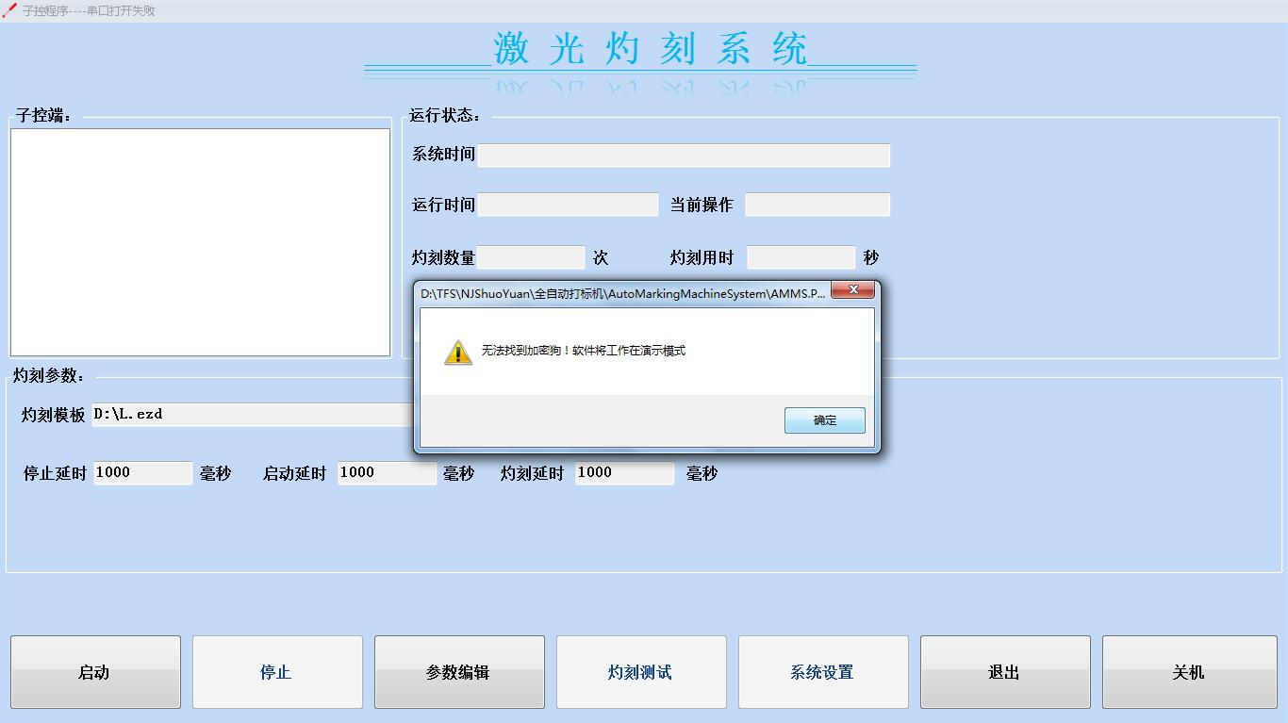This screenshot has width=1288, height=723.
Task: Click the app icon in title bar
Action: click(9, 10)
